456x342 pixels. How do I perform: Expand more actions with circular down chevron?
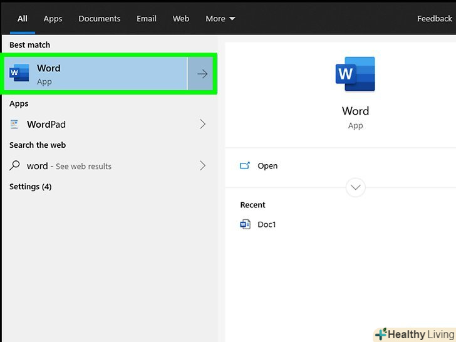(x=355, y=187)
